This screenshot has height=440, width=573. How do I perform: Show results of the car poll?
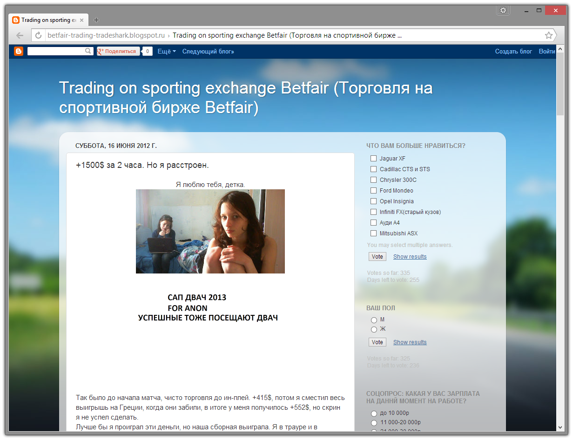pyautogui.click(x=410, y=257)
